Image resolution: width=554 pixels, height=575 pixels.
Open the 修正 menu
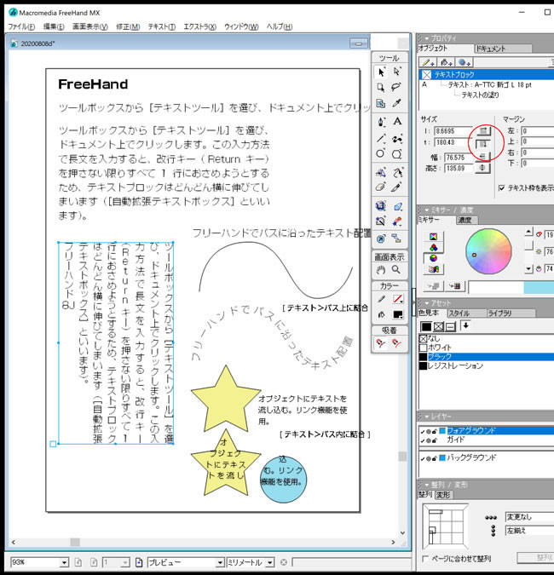(x=128, y=26)
